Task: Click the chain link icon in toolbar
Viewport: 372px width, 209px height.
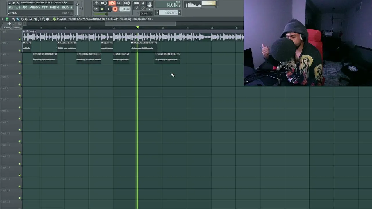Action: pyautogui.click(x=143, y=8)
